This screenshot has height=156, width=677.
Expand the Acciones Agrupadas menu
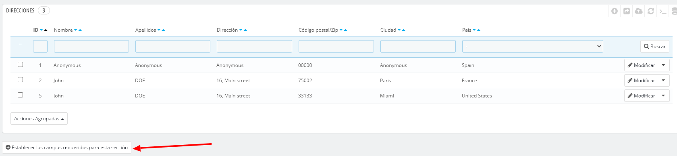39,119
